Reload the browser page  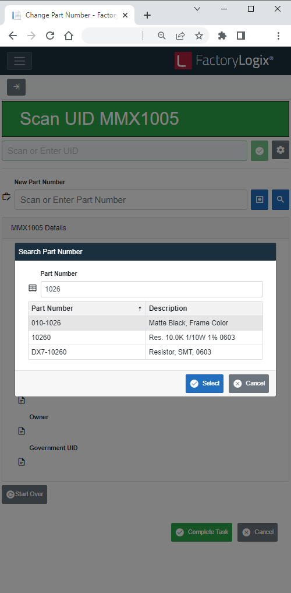click(50, 36)
